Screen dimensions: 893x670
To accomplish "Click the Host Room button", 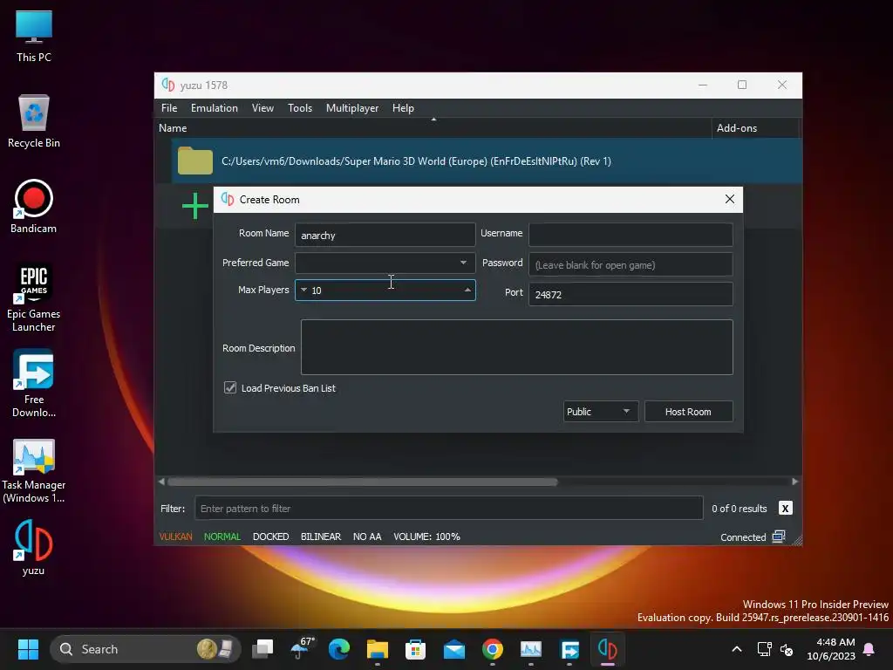I will 688,412.
